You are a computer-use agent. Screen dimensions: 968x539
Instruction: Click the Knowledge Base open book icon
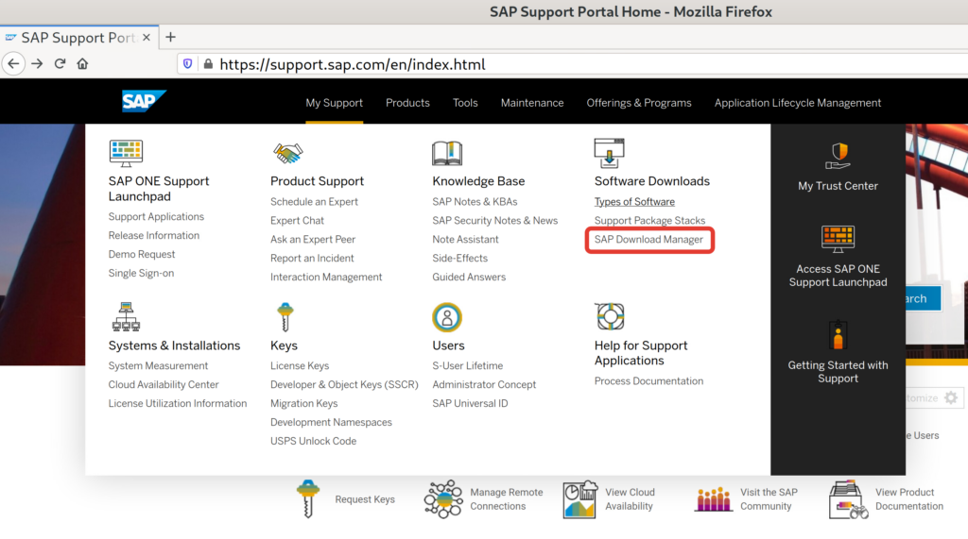pyautogui.click(x=447, y=153)
